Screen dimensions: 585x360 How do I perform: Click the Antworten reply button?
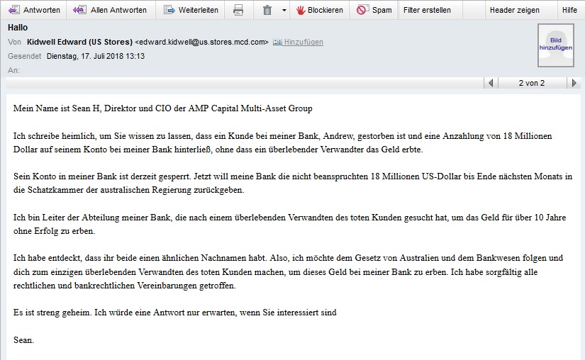click(33, 10)
